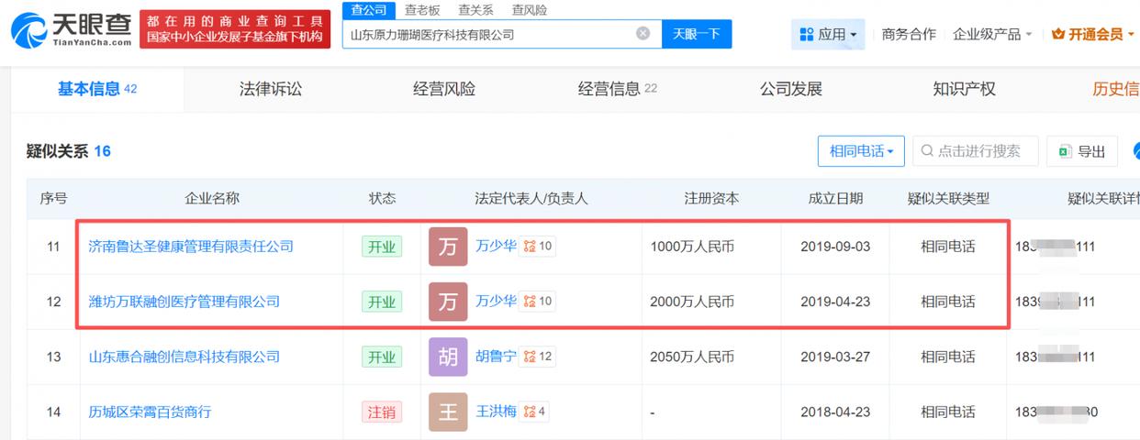Clear the search box with the X icon
1140x440 pixels.
(643, 34)
